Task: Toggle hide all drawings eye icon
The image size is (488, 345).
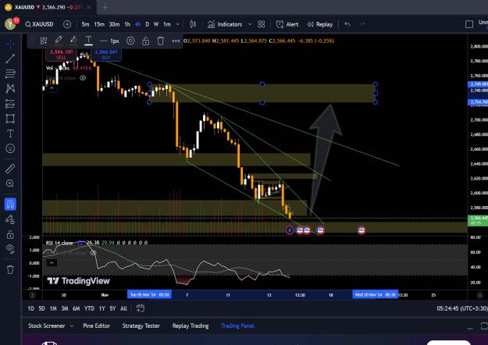Action: pos(10,249)
